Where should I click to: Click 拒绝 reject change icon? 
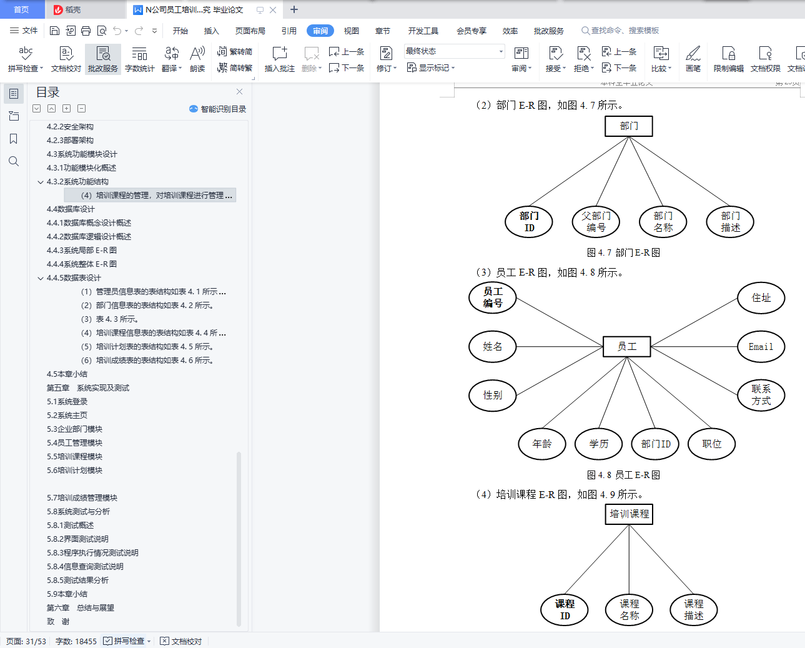click(583, 54)
